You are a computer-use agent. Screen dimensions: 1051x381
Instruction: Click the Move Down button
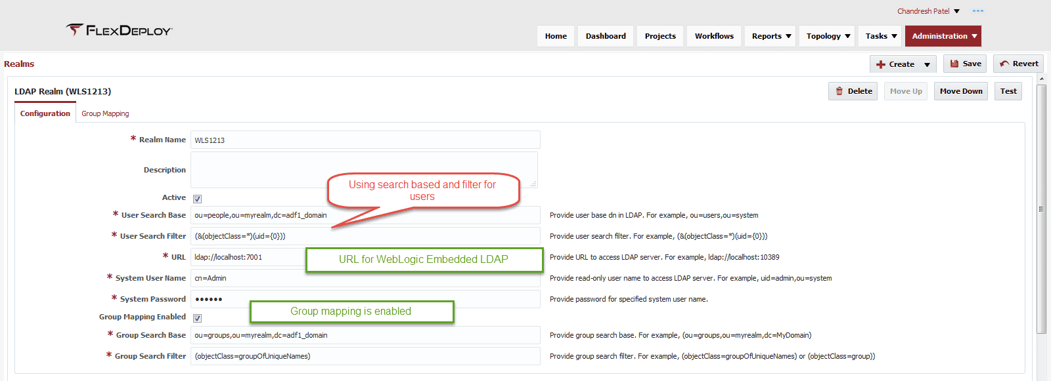pos(961,91)
